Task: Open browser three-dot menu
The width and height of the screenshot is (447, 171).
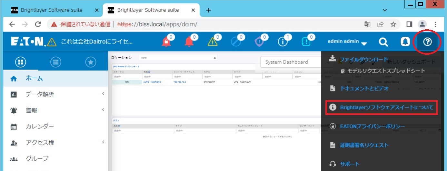Action: pyautogui.click(x=435, y=24)
